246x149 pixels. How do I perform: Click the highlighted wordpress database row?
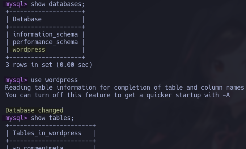pyautogui.click(x=29, y=50)
